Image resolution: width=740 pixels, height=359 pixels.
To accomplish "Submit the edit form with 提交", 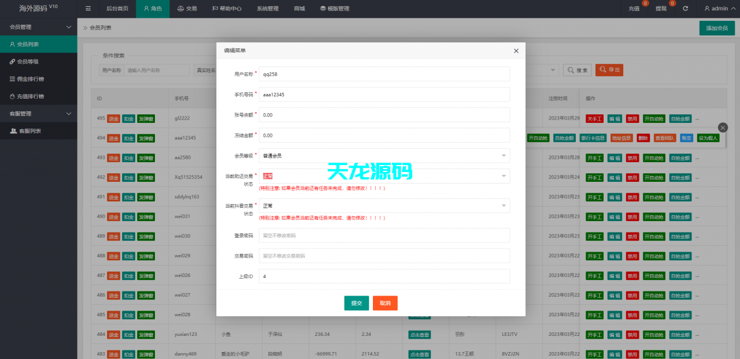I will [356, 302].
